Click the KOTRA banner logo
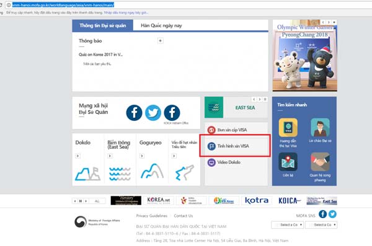 (x=257, y=200)
